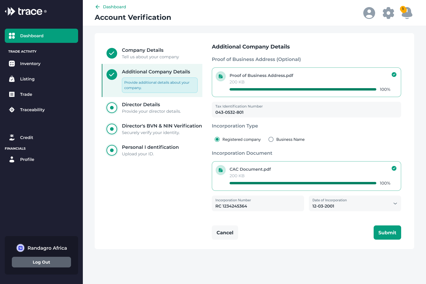Click the Tax Identification Number field
Image resolution: width=426 pixels, height=284 pixels.
(x=306, y=109)
